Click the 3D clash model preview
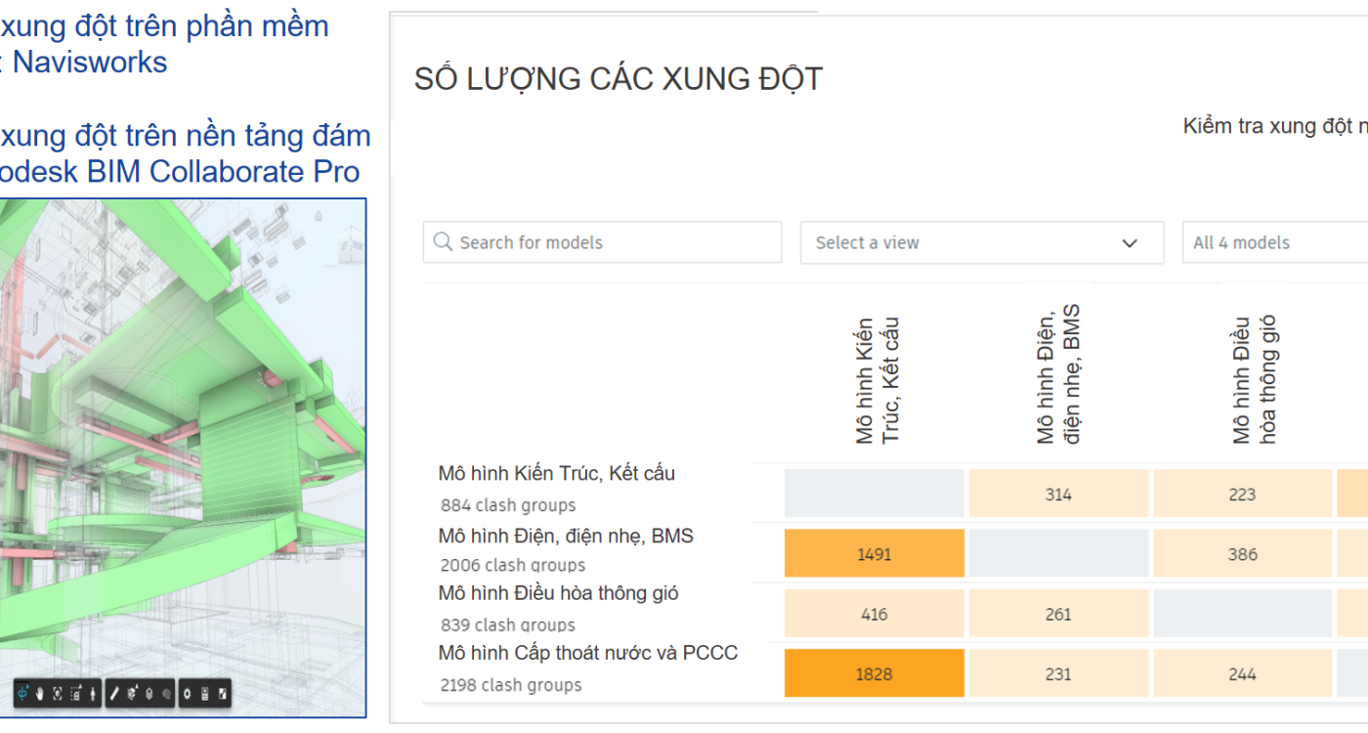This screenshot has height=733, width=1368. 183,440
